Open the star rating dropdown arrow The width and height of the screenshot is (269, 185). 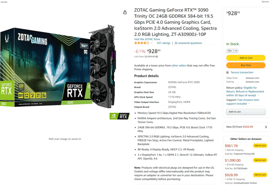pos(152,43)
